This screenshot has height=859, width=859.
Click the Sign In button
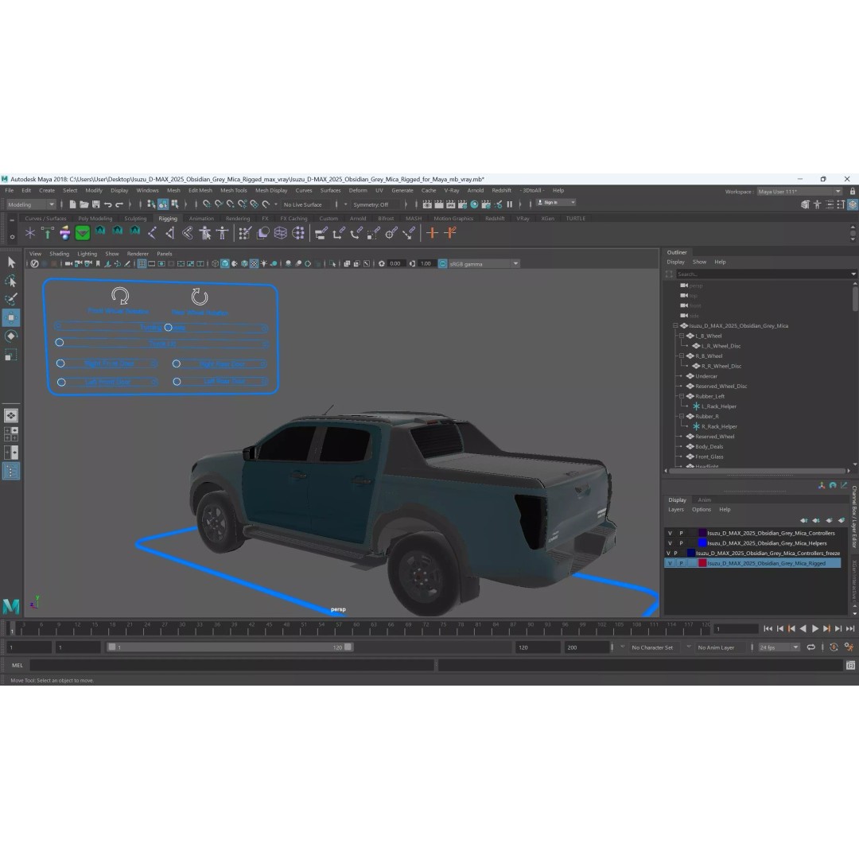[555, 203]
